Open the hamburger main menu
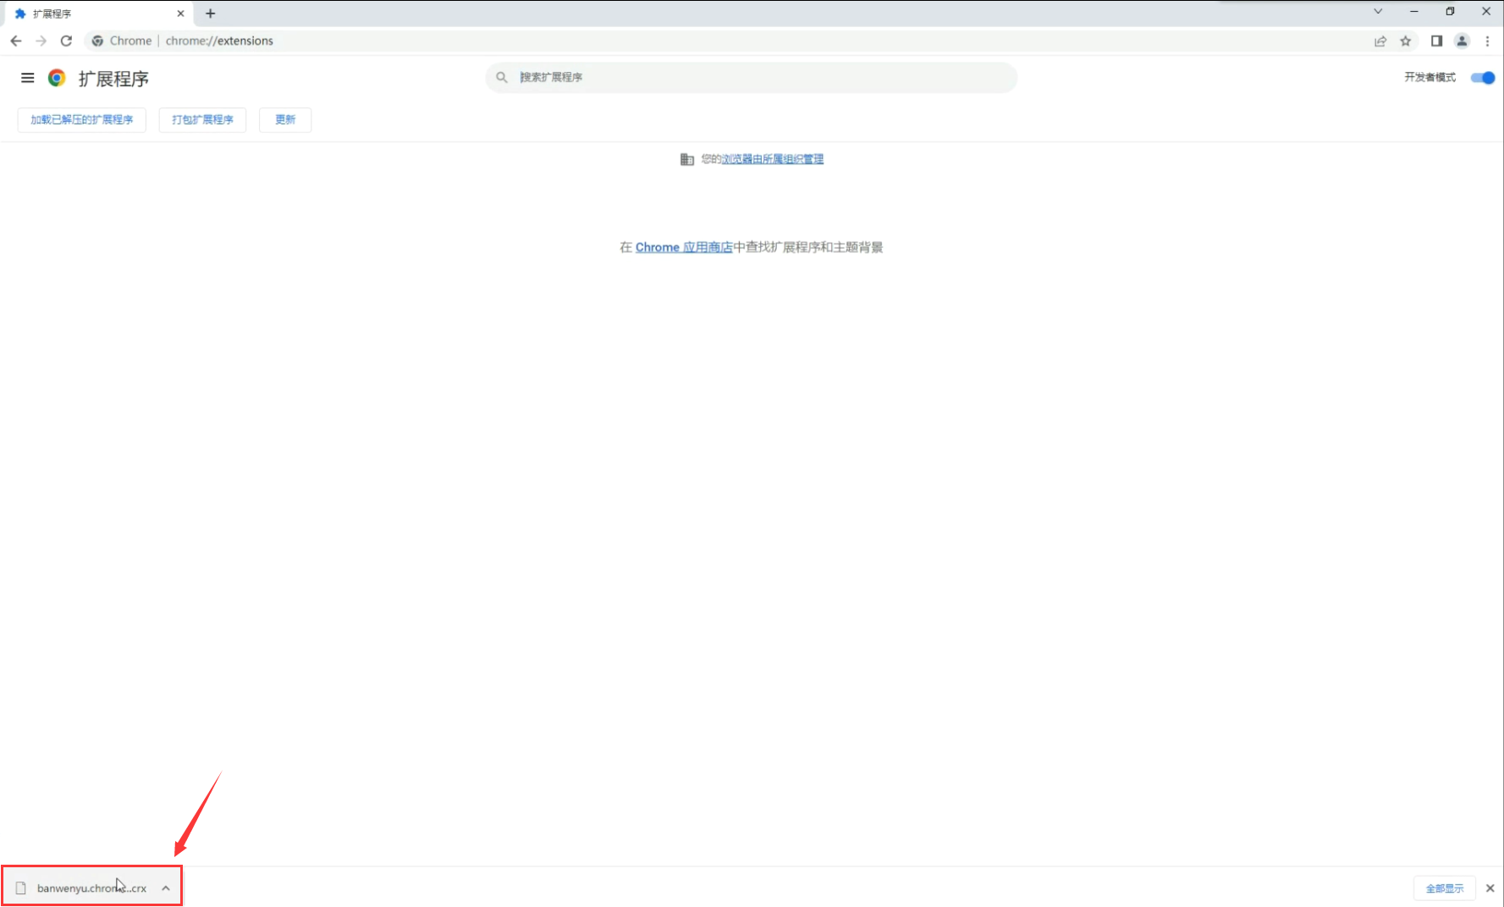 [27, 78]
